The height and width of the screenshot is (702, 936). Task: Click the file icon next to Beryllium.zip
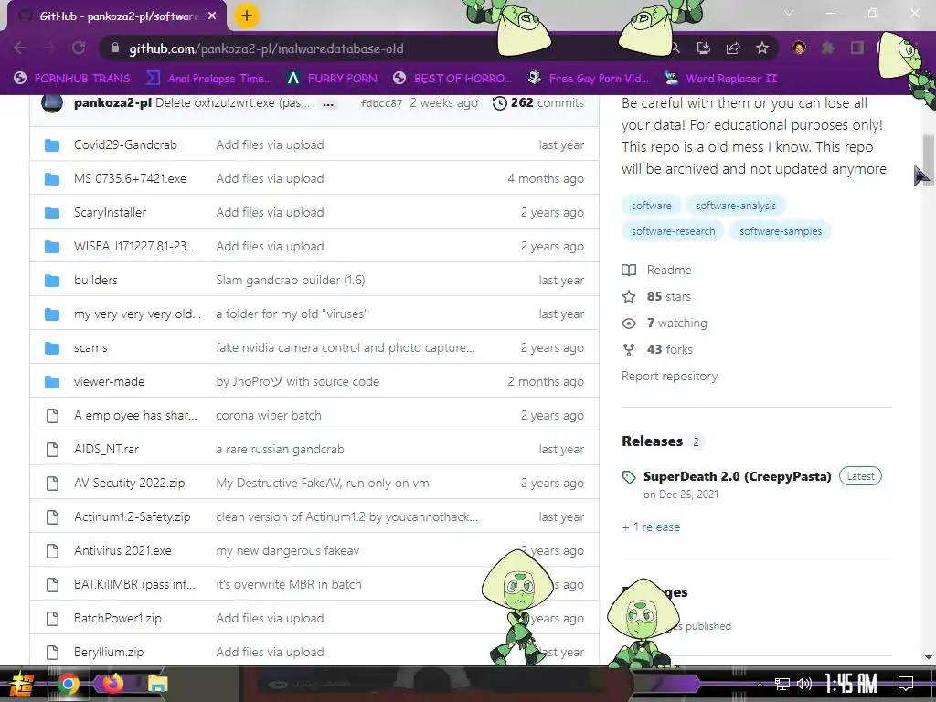[x=52, y=653]
